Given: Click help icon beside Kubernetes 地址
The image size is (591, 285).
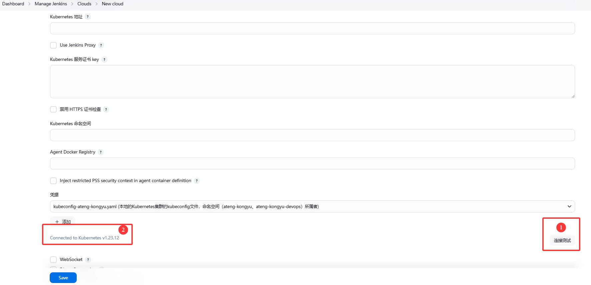Looking at the screenshot, I should (x=88, y=17).
